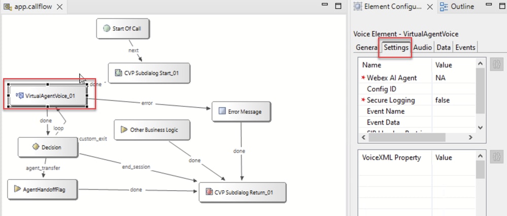Image resolution: width=507 pixels, height=216 pixels.
Task: Click the CVP Subdialog Start_01 element icon
Action: click(x=118, y=73)
